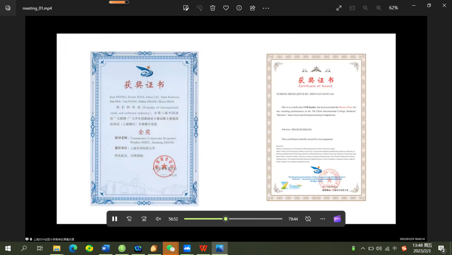Screen dimensions: 452x255
Task: Click the green seek slider handle
Action: tap(225, 219)
